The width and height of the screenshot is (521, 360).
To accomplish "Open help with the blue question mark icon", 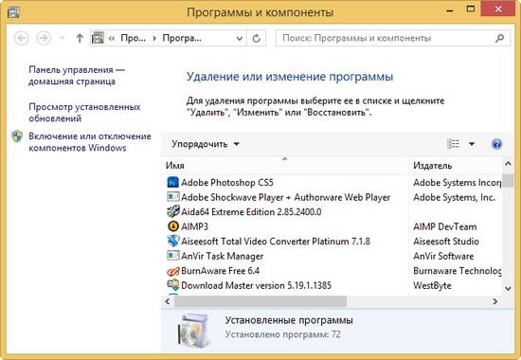I will click(x=496, y=144).
